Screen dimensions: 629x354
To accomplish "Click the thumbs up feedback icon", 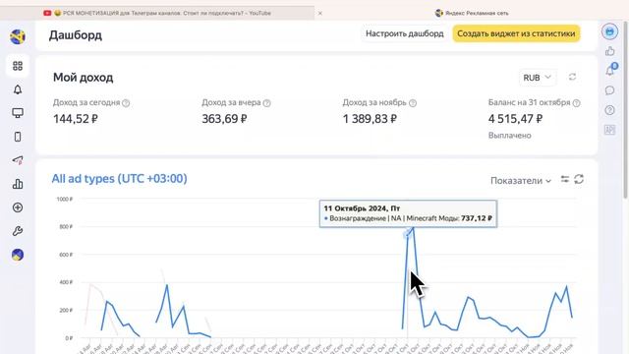I will click(x=609, y=51).
